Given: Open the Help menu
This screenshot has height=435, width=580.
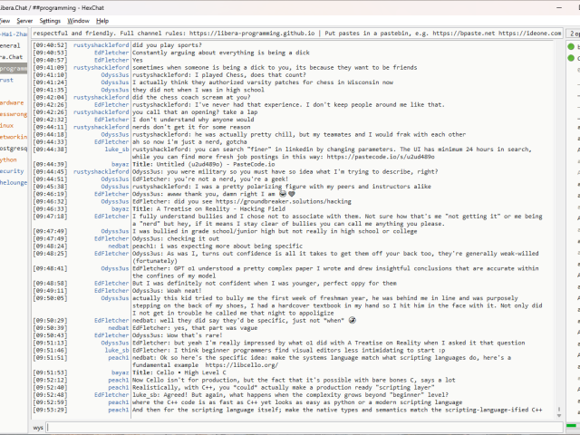Looking at the screenshot, I should coord(102,20).
